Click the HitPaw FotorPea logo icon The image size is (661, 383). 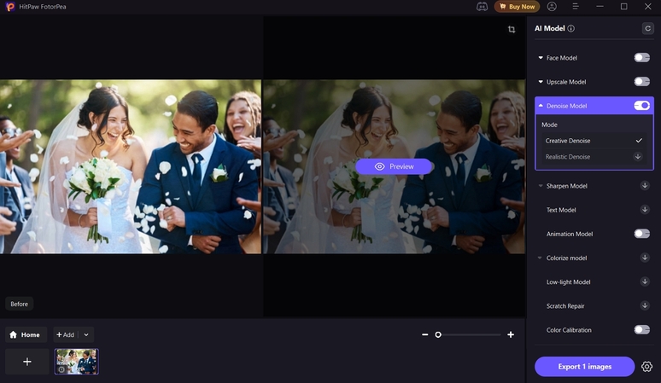coord(10,6)
